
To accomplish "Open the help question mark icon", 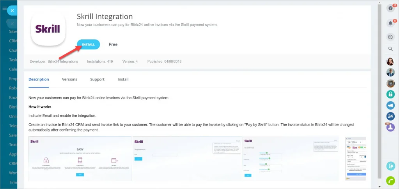I will 390,9.
